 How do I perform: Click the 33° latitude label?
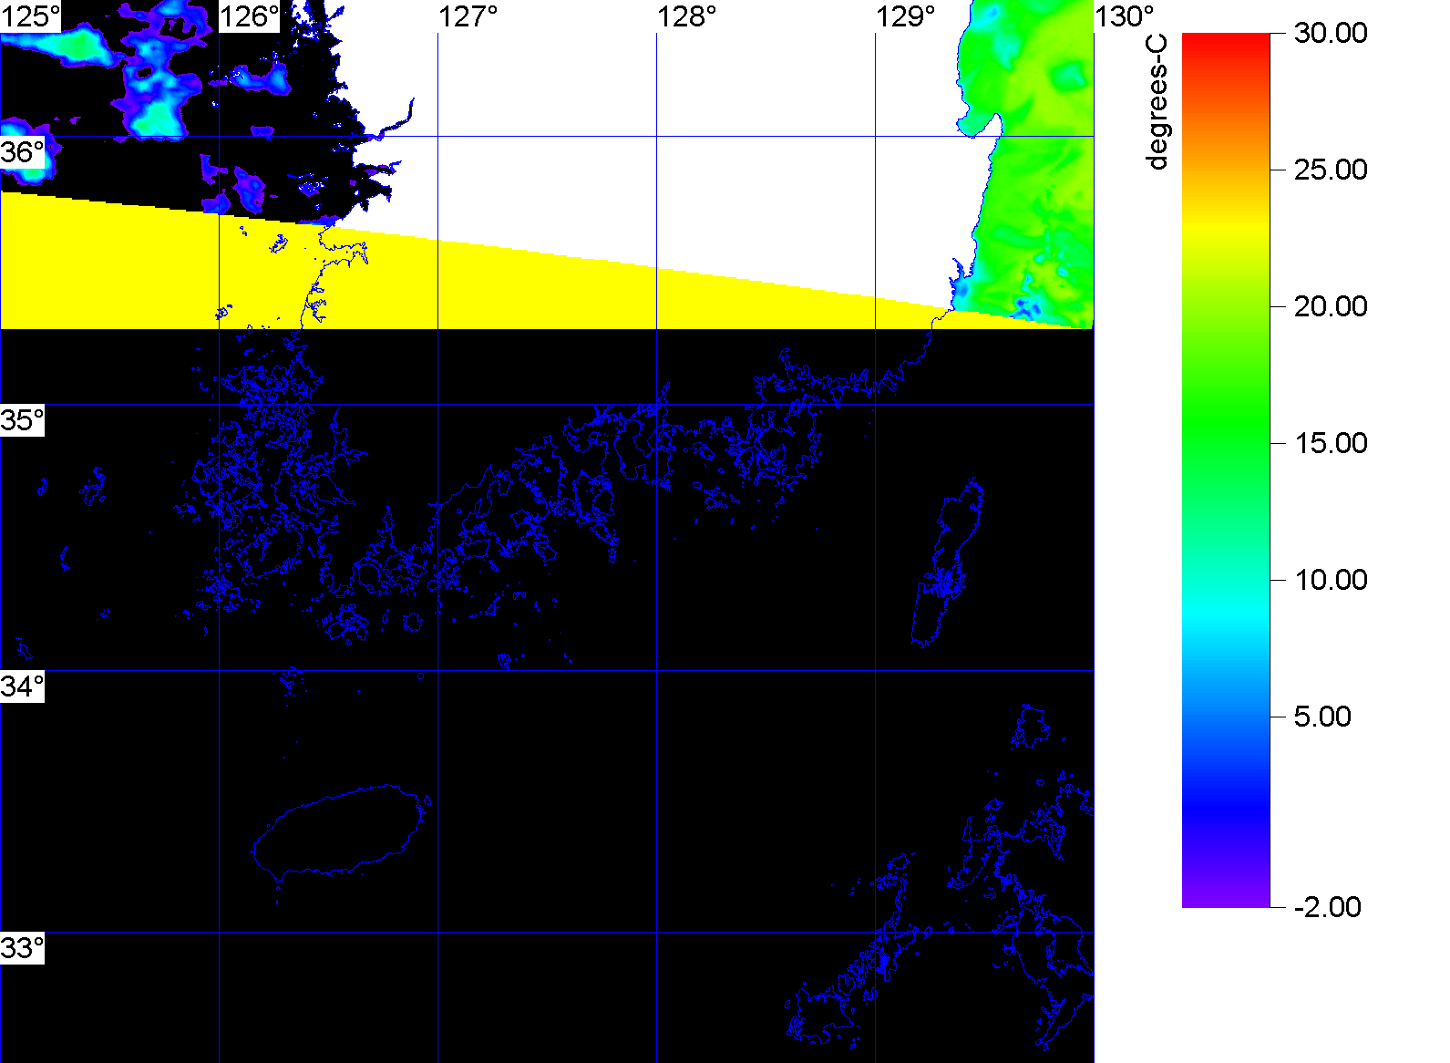tap(22, 948)
